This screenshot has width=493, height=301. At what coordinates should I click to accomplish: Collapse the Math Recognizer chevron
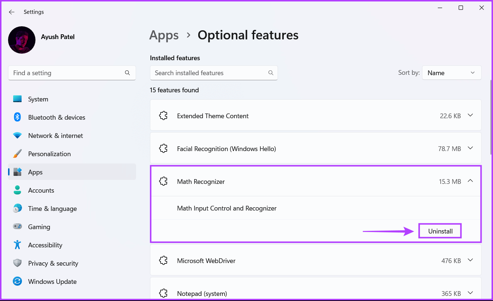tap(470, 181)
